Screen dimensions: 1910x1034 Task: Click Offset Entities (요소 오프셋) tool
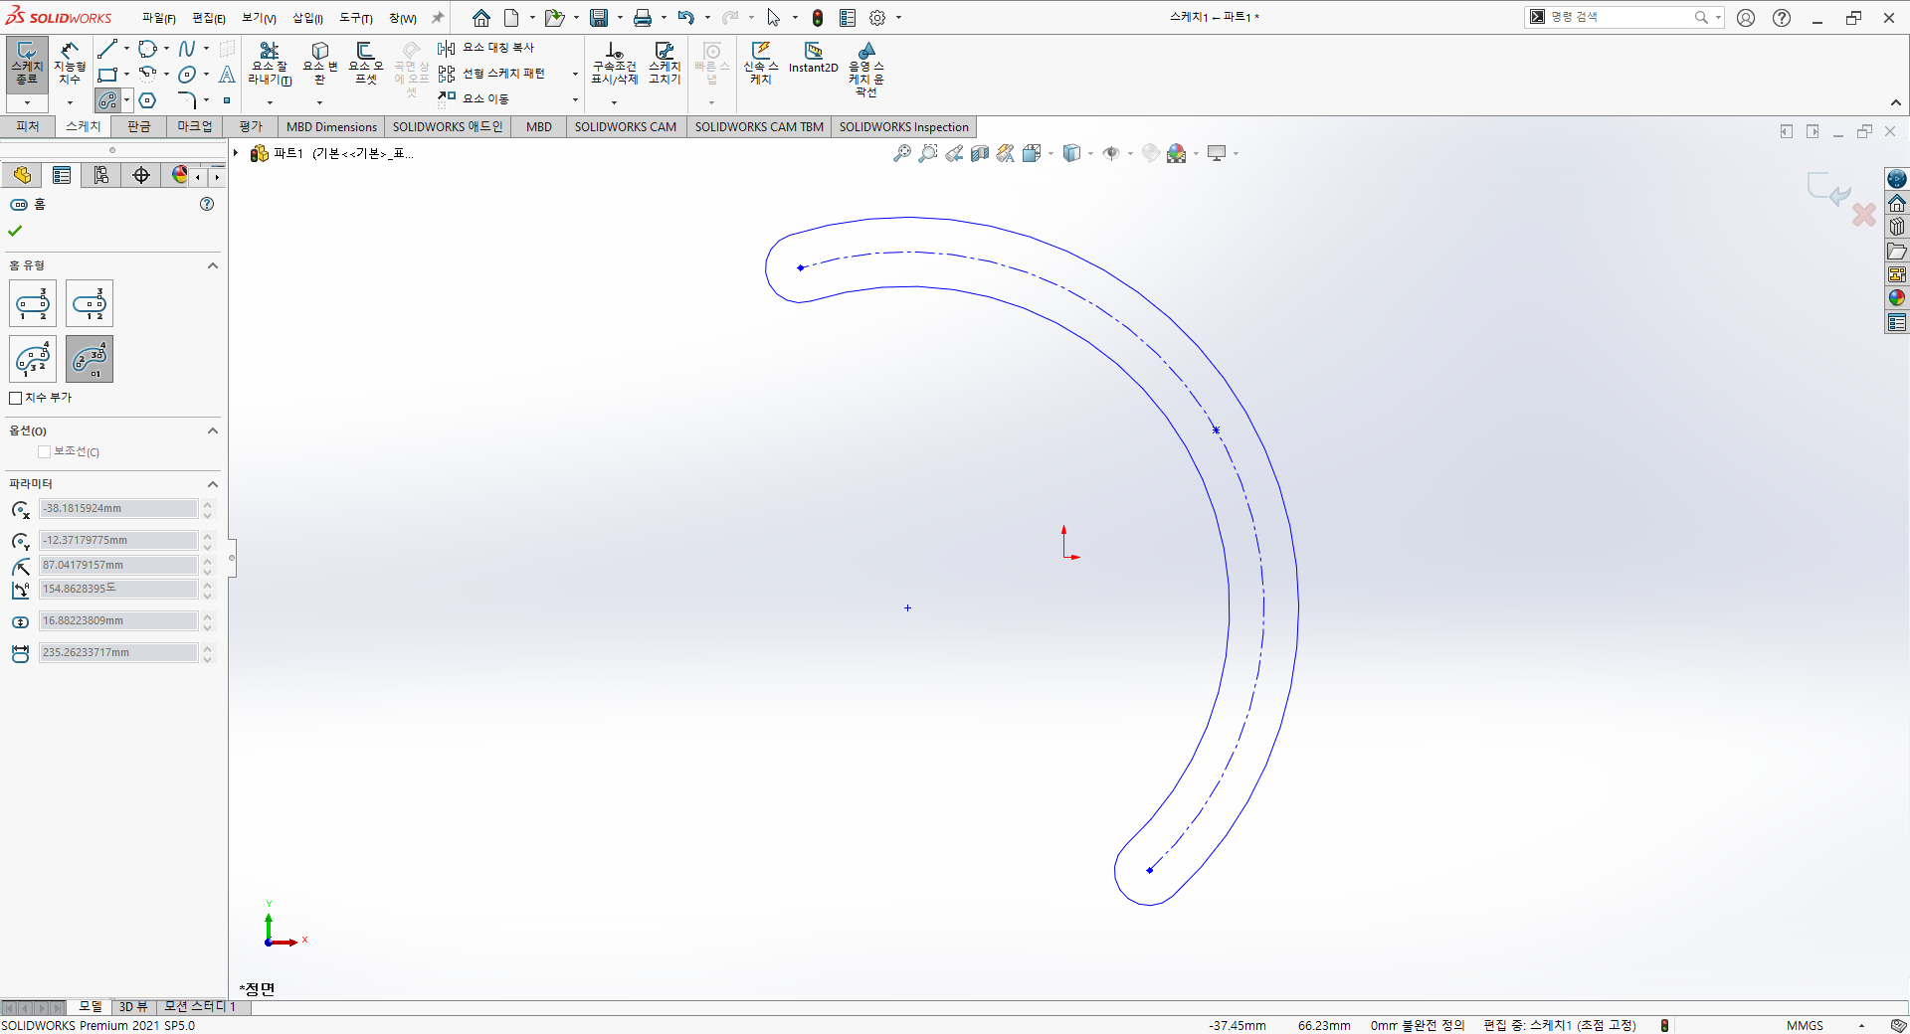point(365,64)
